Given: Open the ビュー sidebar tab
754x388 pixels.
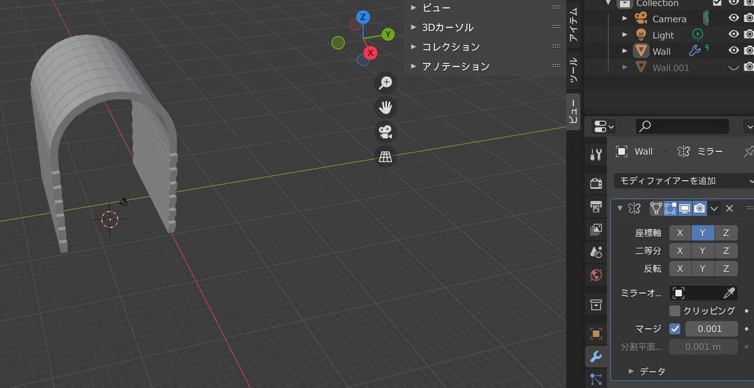Looking at the screenshot, I should [574, 112].
